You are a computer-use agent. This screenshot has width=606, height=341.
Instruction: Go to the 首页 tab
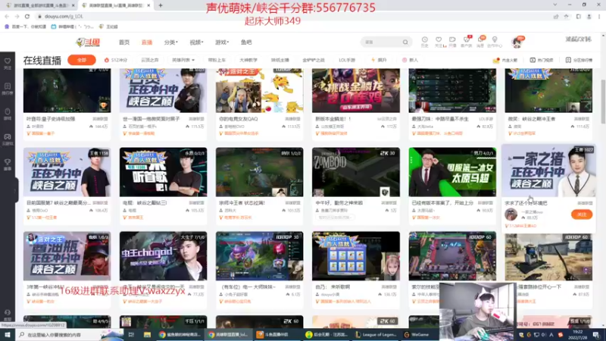(x=124, y=42)
